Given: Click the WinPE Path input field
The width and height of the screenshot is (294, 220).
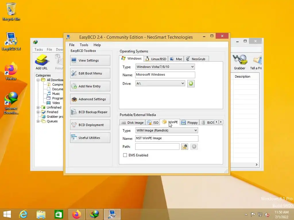Looking at the screenshot, I should pos(157,146).
